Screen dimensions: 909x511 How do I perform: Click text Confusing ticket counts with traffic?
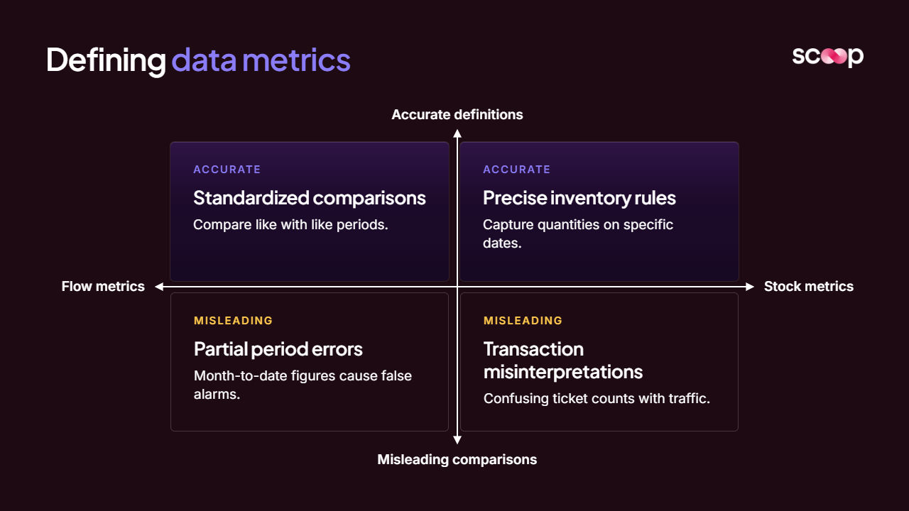[x=597, y=399]
